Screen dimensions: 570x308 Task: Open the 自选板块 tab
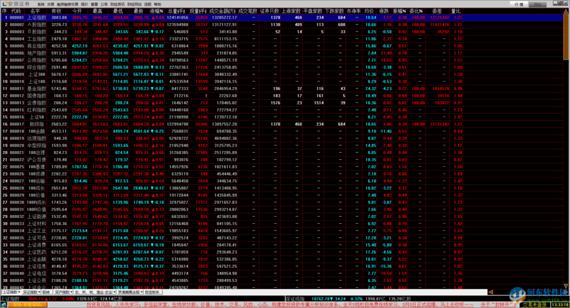pyautogui.click(x=153, y=291)
